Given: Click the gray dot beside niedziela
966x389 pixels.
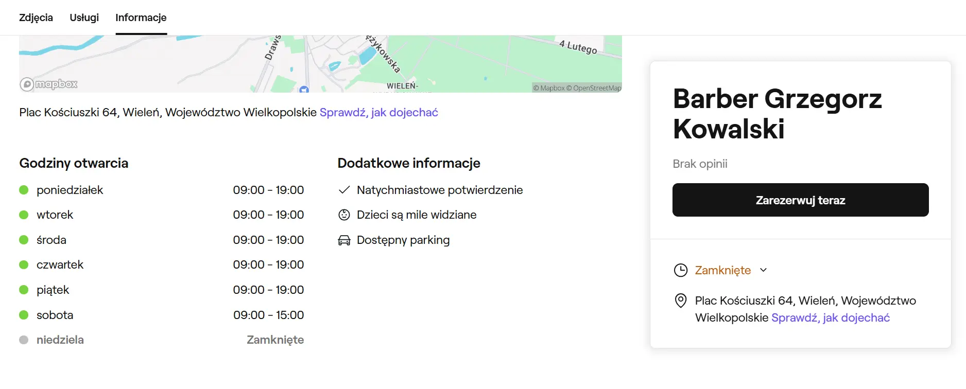Looking at the screenshot, I should click(x=24, y=340).
